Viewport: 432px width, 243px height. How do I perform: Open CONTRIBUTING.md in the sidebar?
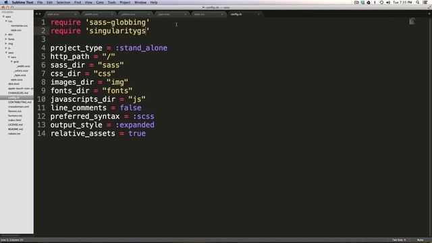pyautogui.click(x=20, y=102)
